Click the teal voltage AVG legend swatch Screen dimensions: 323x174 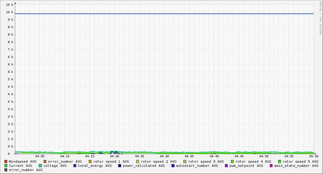pos(40,166)
